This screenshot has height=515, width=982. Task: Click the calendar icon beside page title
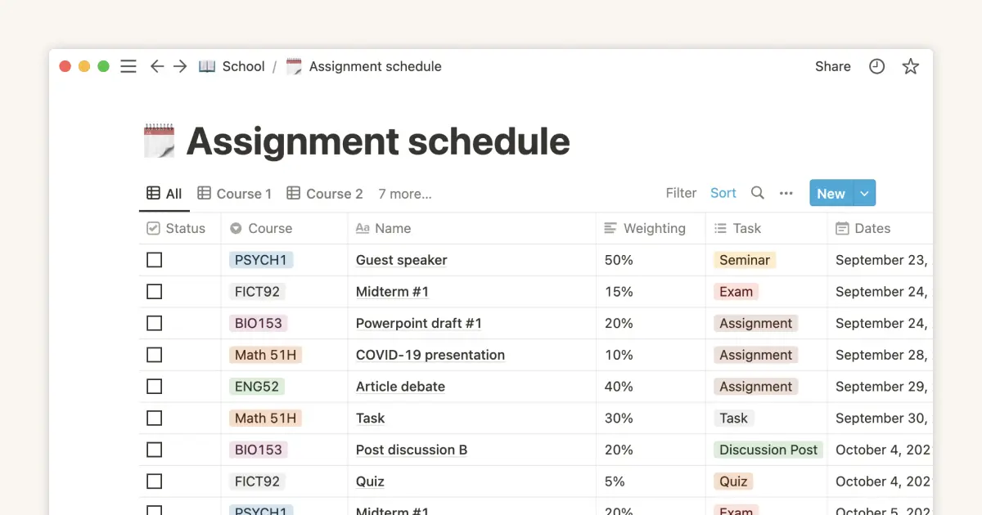tap(159, 141)
